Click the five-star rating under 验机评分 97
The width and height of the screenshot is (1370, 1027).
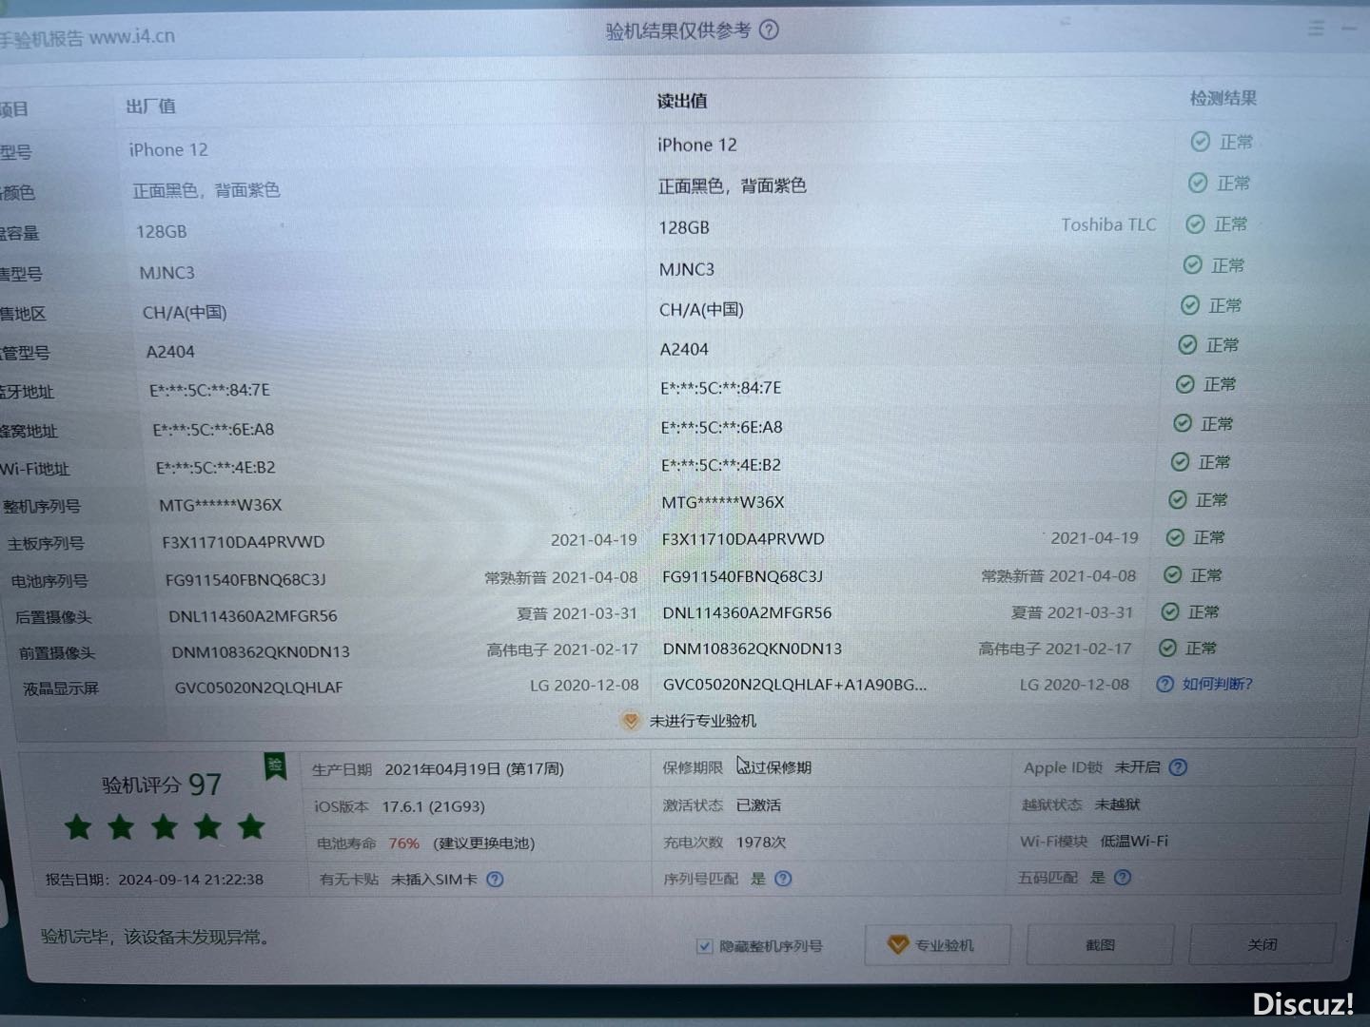(165, 826)
